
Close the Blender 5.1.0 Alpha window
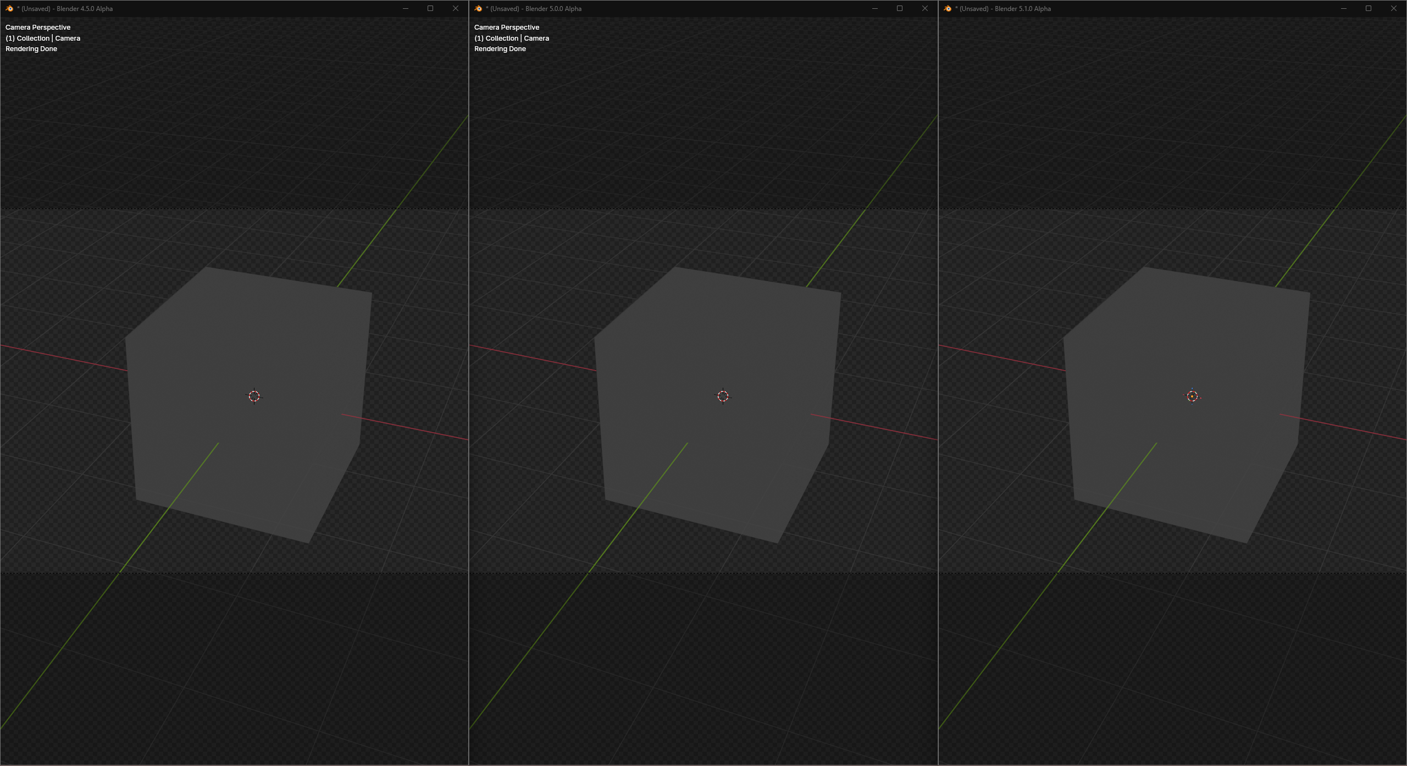click(1394, 8)
